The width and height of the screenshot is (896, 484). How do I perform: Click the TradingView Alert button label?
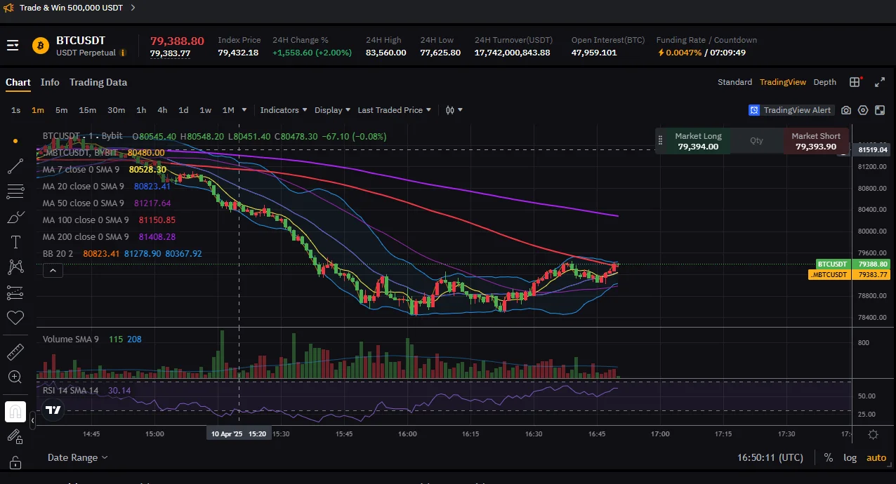(x=797, y=110)
